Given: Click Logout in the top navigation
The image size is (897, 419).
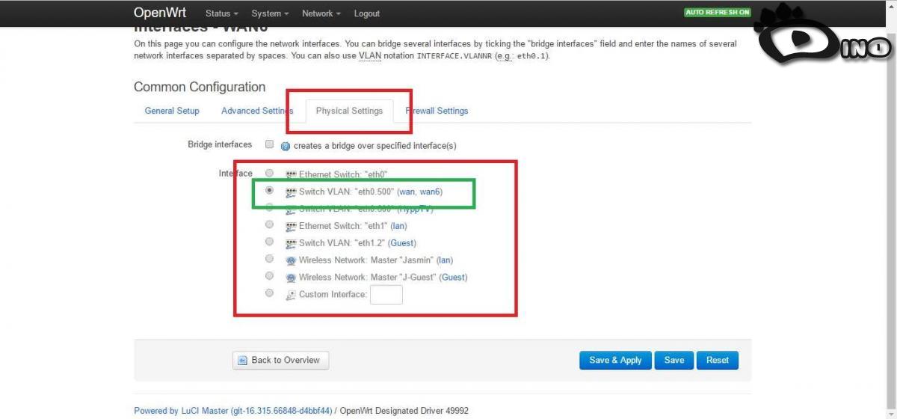Looking at the screenshot, I should [x=367, y=13].
